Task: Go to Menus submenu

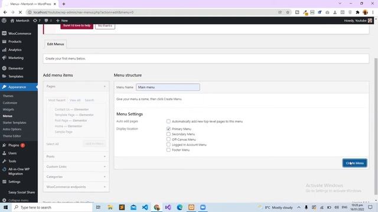Action: pos(8,116)
